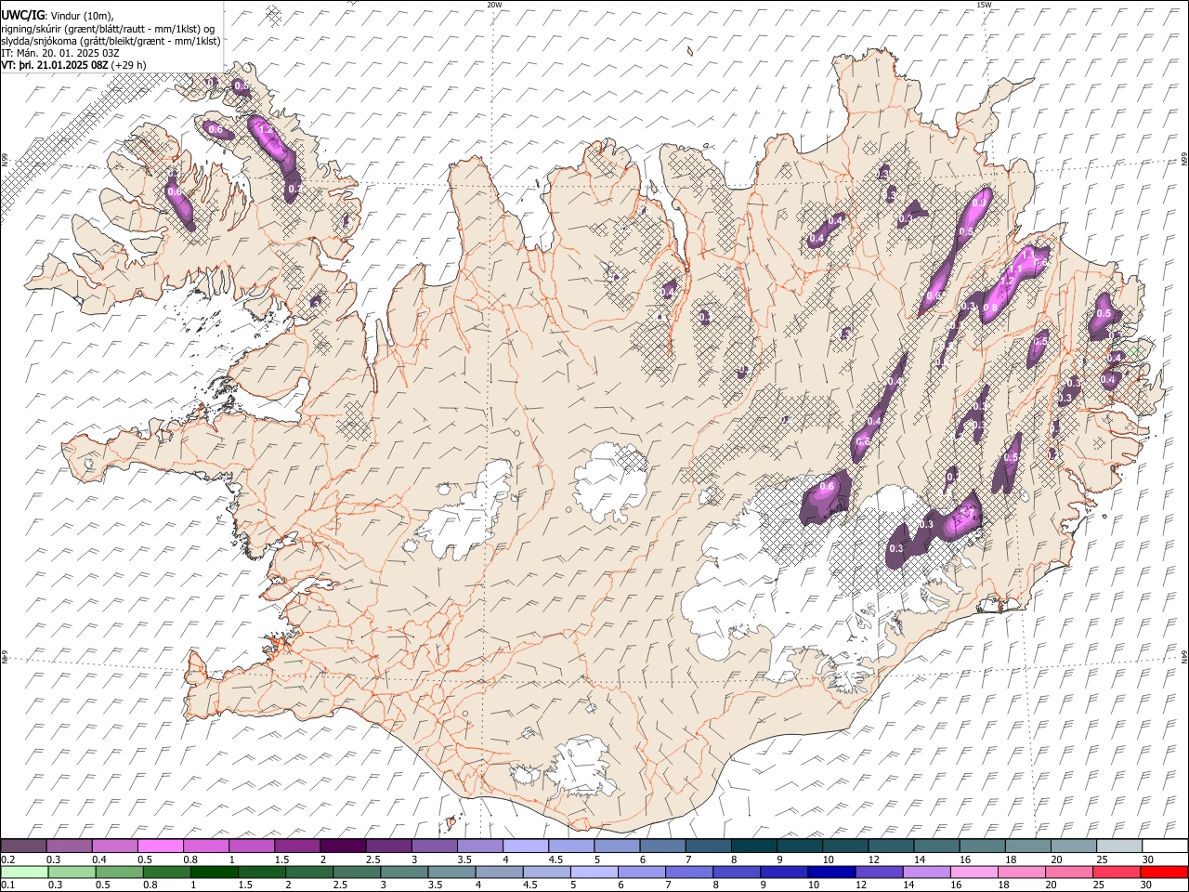This screenshot has width=1189, height=892.
Task: Click the '0.1' value label in lower legend
Action: (7, 885)
